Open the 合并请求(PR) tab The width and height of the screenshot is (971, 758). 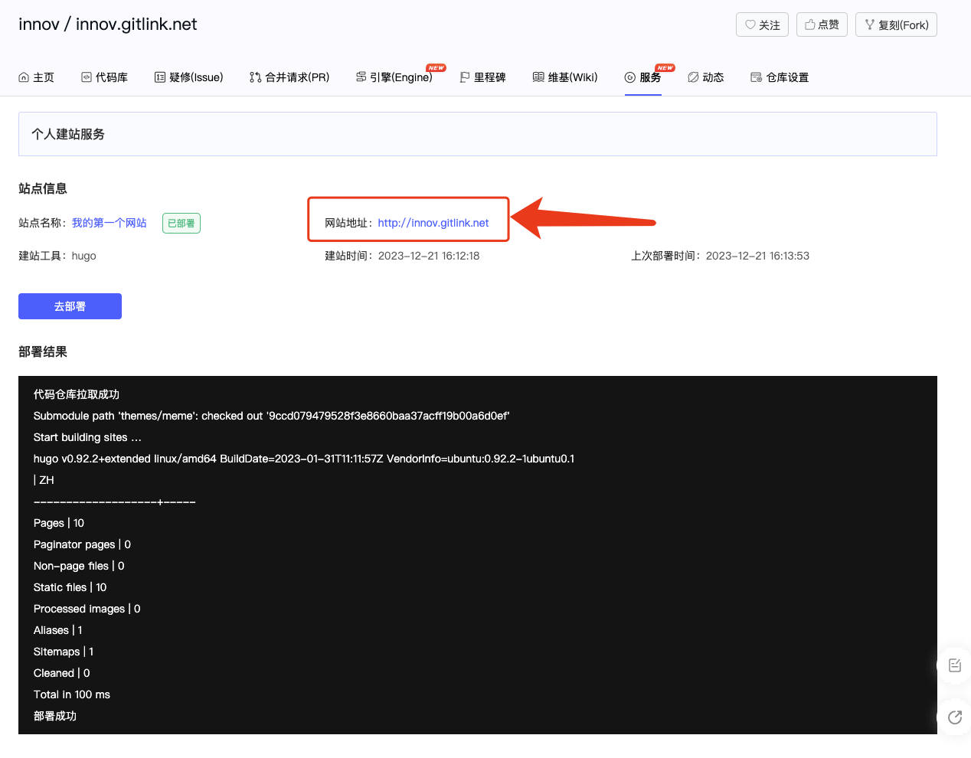(x=289, y=77)
